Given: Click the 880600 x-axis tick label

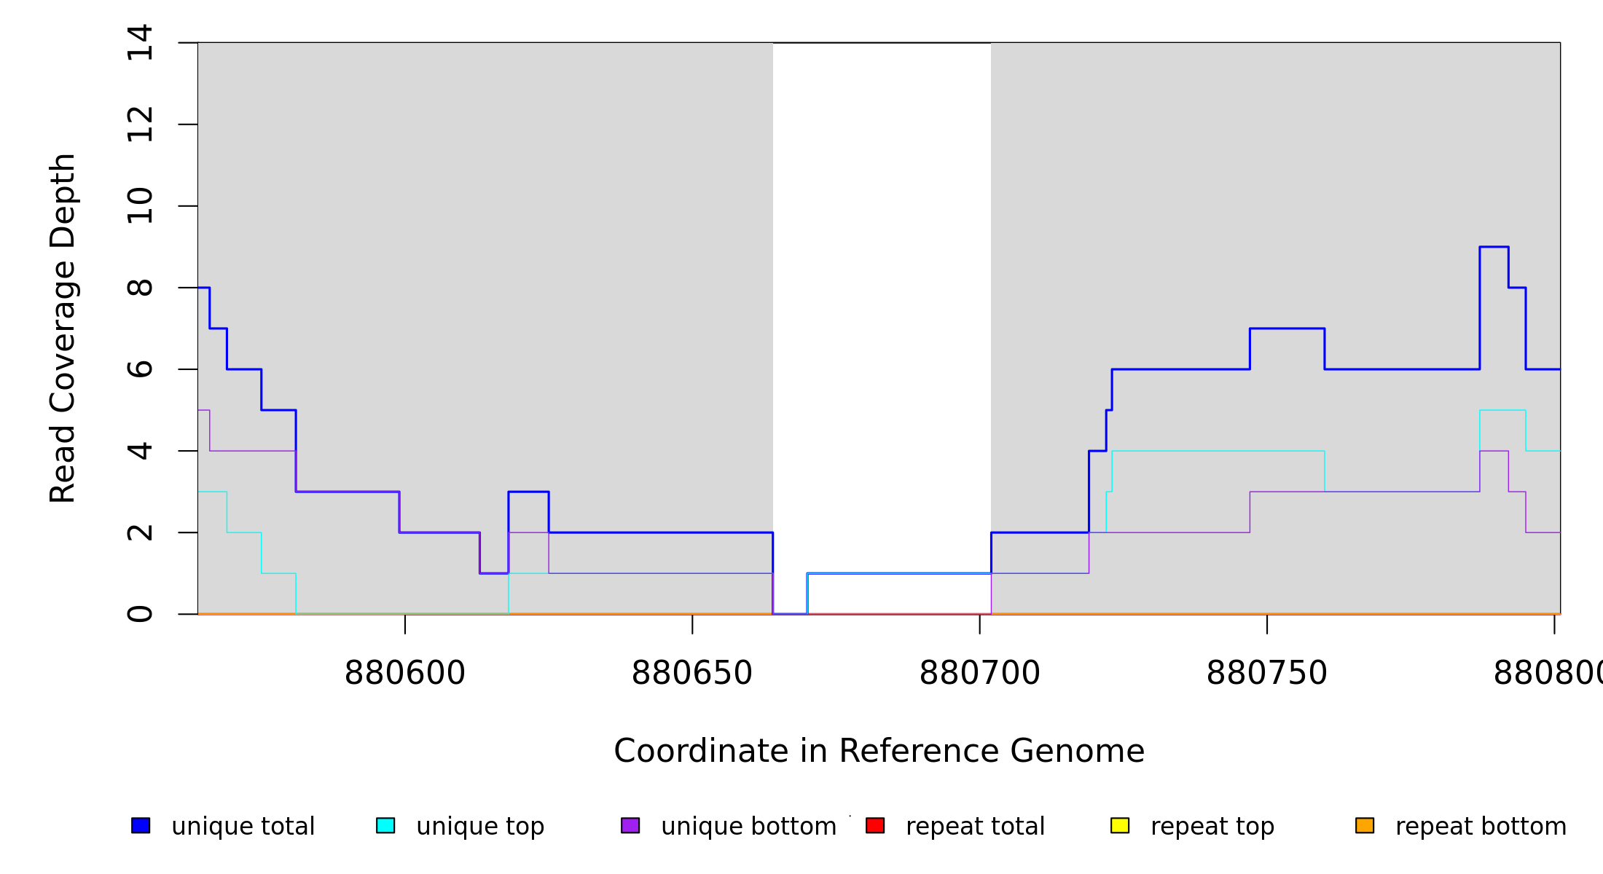Looking at the screenshot, I should (x=404, y=673).
